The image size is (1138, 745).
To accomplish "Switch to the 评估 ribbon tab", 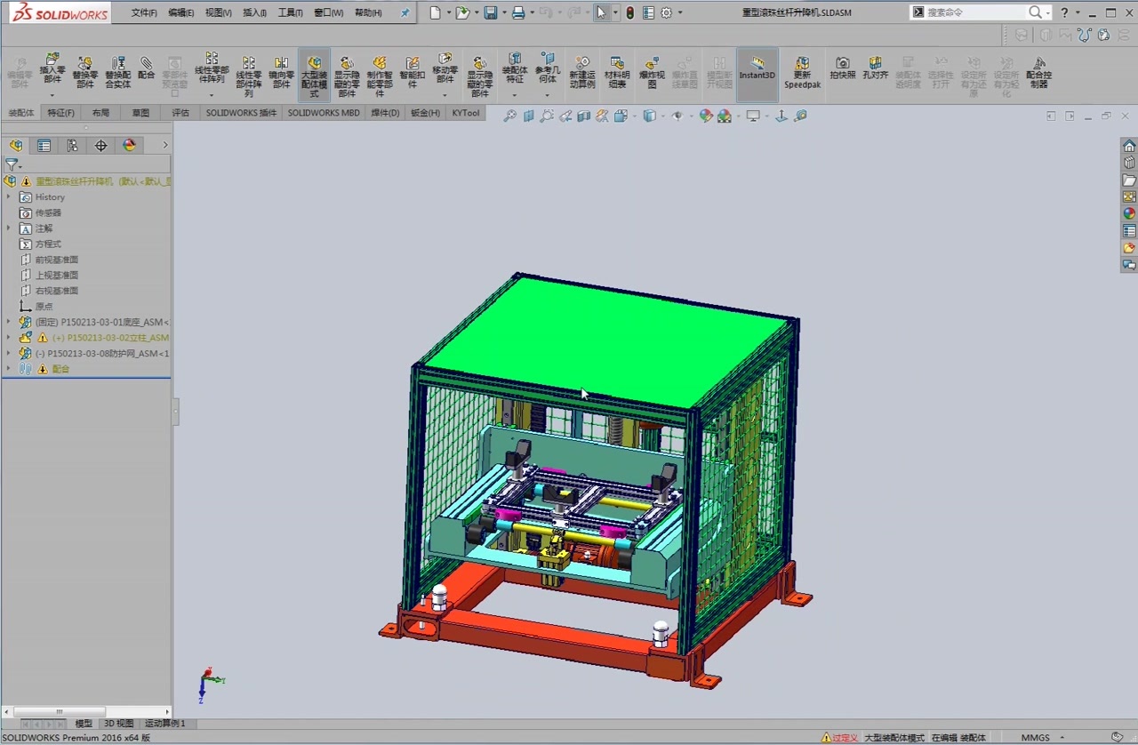I will point(180,113).
